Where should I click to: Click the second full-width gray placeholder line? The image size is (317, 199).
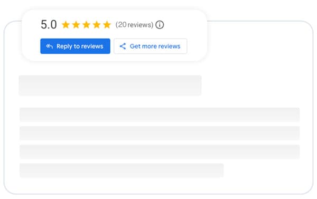pos(160,133)
